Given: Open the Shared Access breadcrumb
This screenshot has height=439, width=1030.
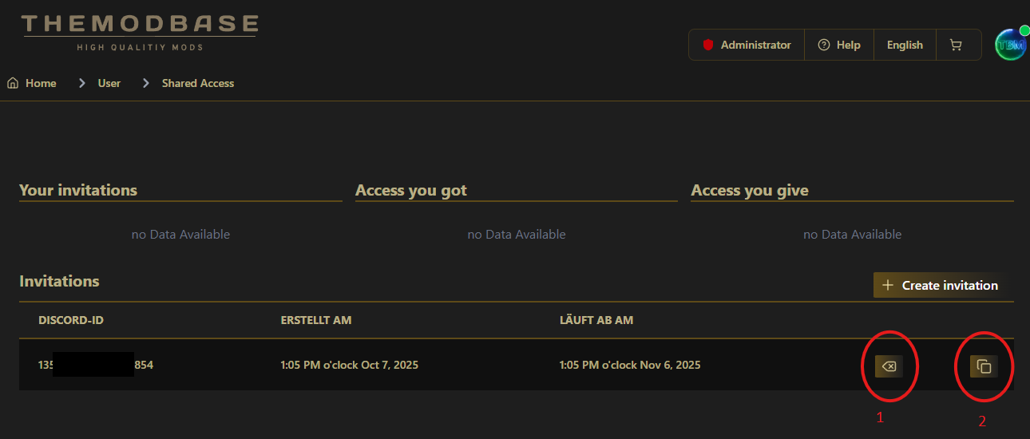Looking at the screenshot, I should (x=198, y=83).
